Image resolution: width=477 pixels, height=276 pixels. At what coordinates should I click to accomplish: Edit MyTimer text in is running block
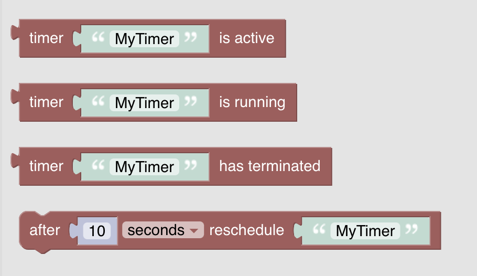tap(144, 103)
